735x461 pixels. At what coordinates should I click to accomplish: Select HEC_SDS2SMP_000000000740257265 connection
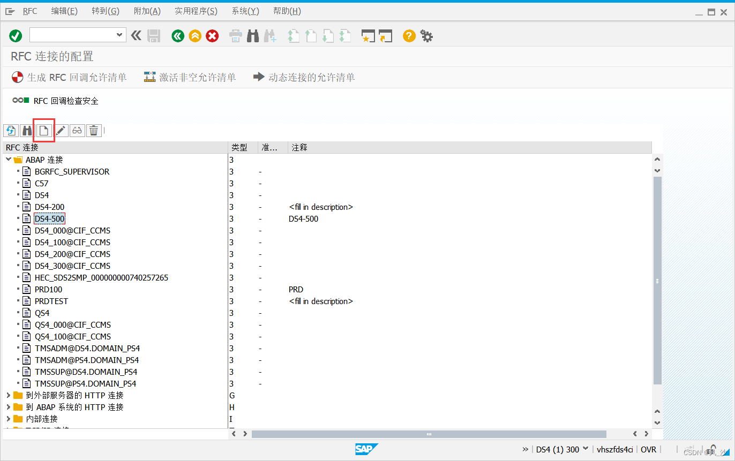coord(101,277)
